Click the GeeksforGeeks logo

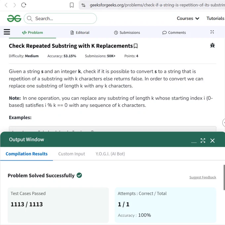click(14, 19)
